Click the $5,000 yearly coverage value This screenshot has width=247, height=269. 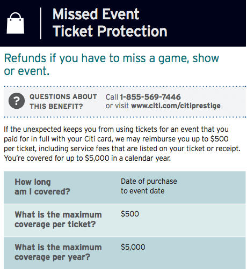133,247
